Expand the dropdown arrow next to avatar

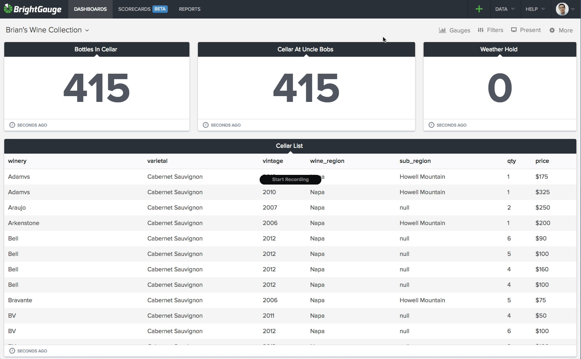[x=573, y=9]
